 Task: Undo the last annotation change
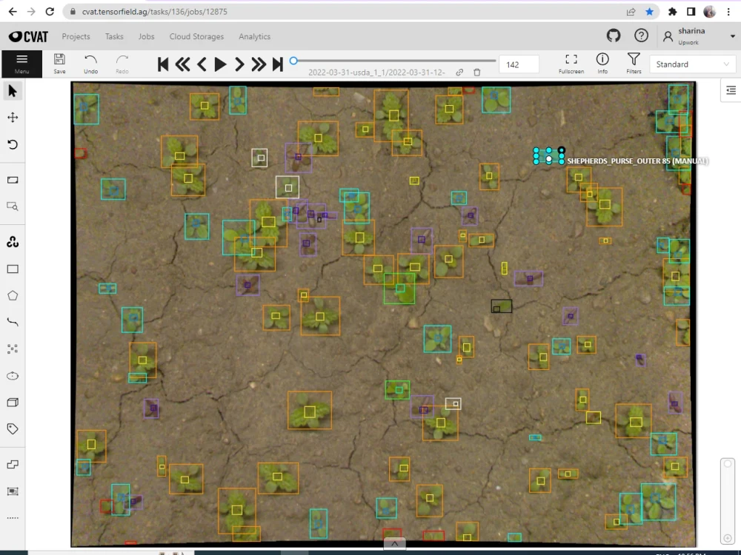tap(90, 61)
